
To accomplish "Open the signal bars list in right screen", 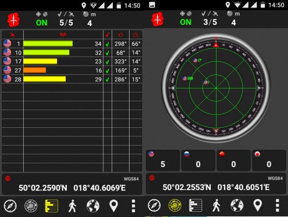I will click(196, 205).
